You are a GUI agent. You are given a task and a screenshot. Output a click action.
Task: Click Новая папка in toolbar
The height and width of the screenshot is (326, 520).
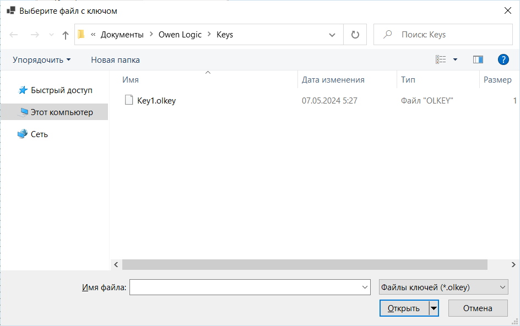coord(115,59)
